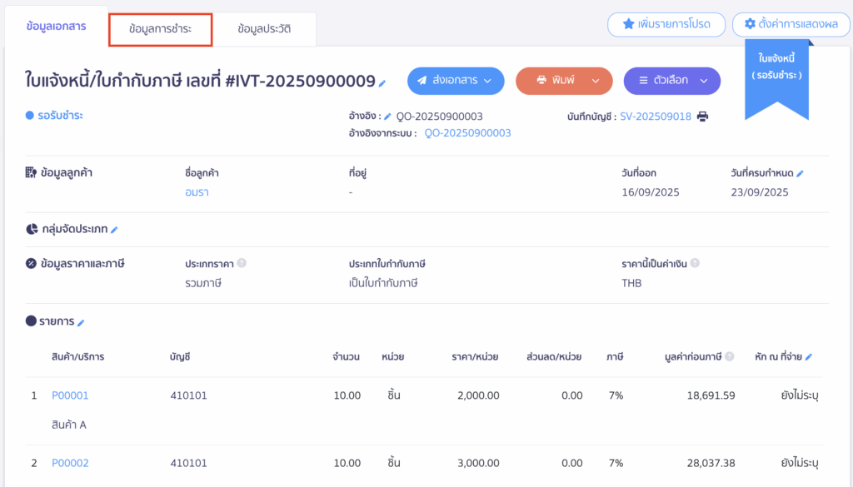Click help icon beside มูลค่าก่อนภาษี
The image size is (853, 487).
coord(730,357)
